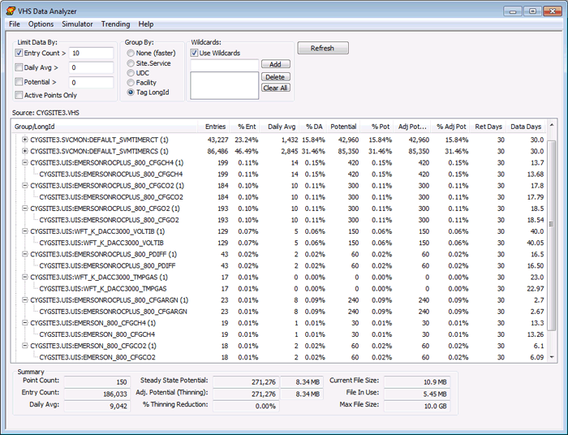
Task: Click the vertical scrollbar thumb
Action: (x=552, y=235)
